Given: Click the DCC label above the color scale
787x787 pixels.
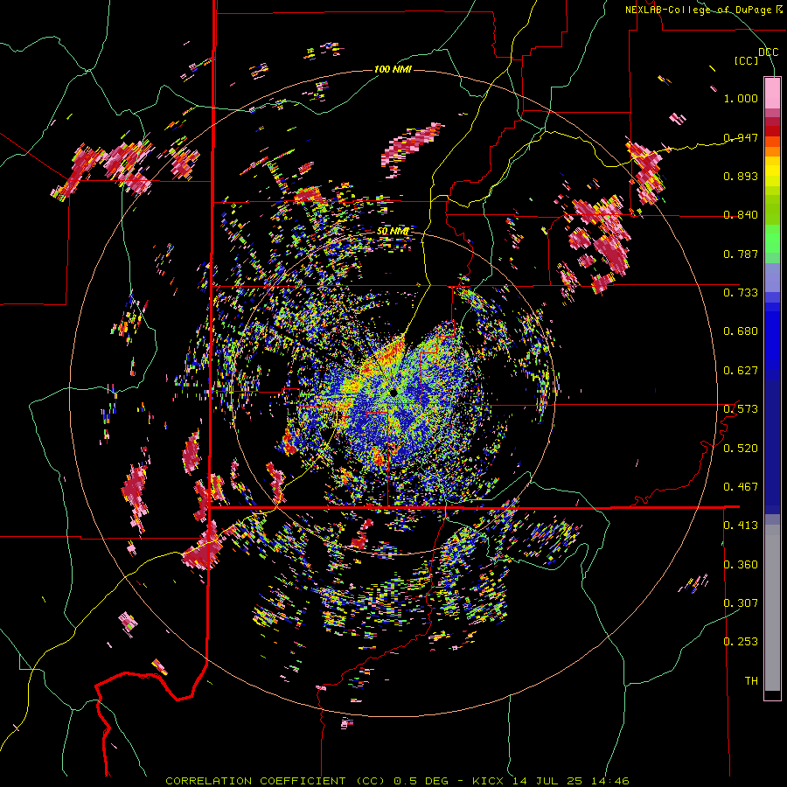Looking at the screenshot, I should pos(768,52).
